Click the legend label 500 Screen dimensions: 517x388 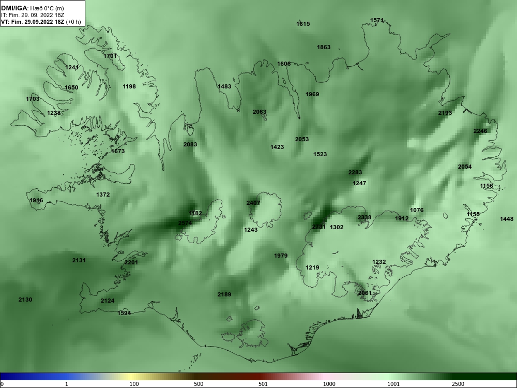(199, 384)
